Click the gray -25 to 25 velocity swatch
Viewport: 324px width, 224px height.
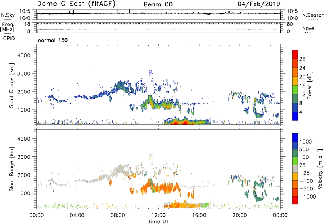pyautogui.click(x=295, y=169)
